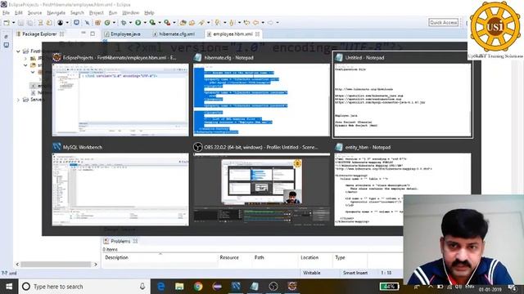Open Eclipse from the taskbar

[217, 287]
